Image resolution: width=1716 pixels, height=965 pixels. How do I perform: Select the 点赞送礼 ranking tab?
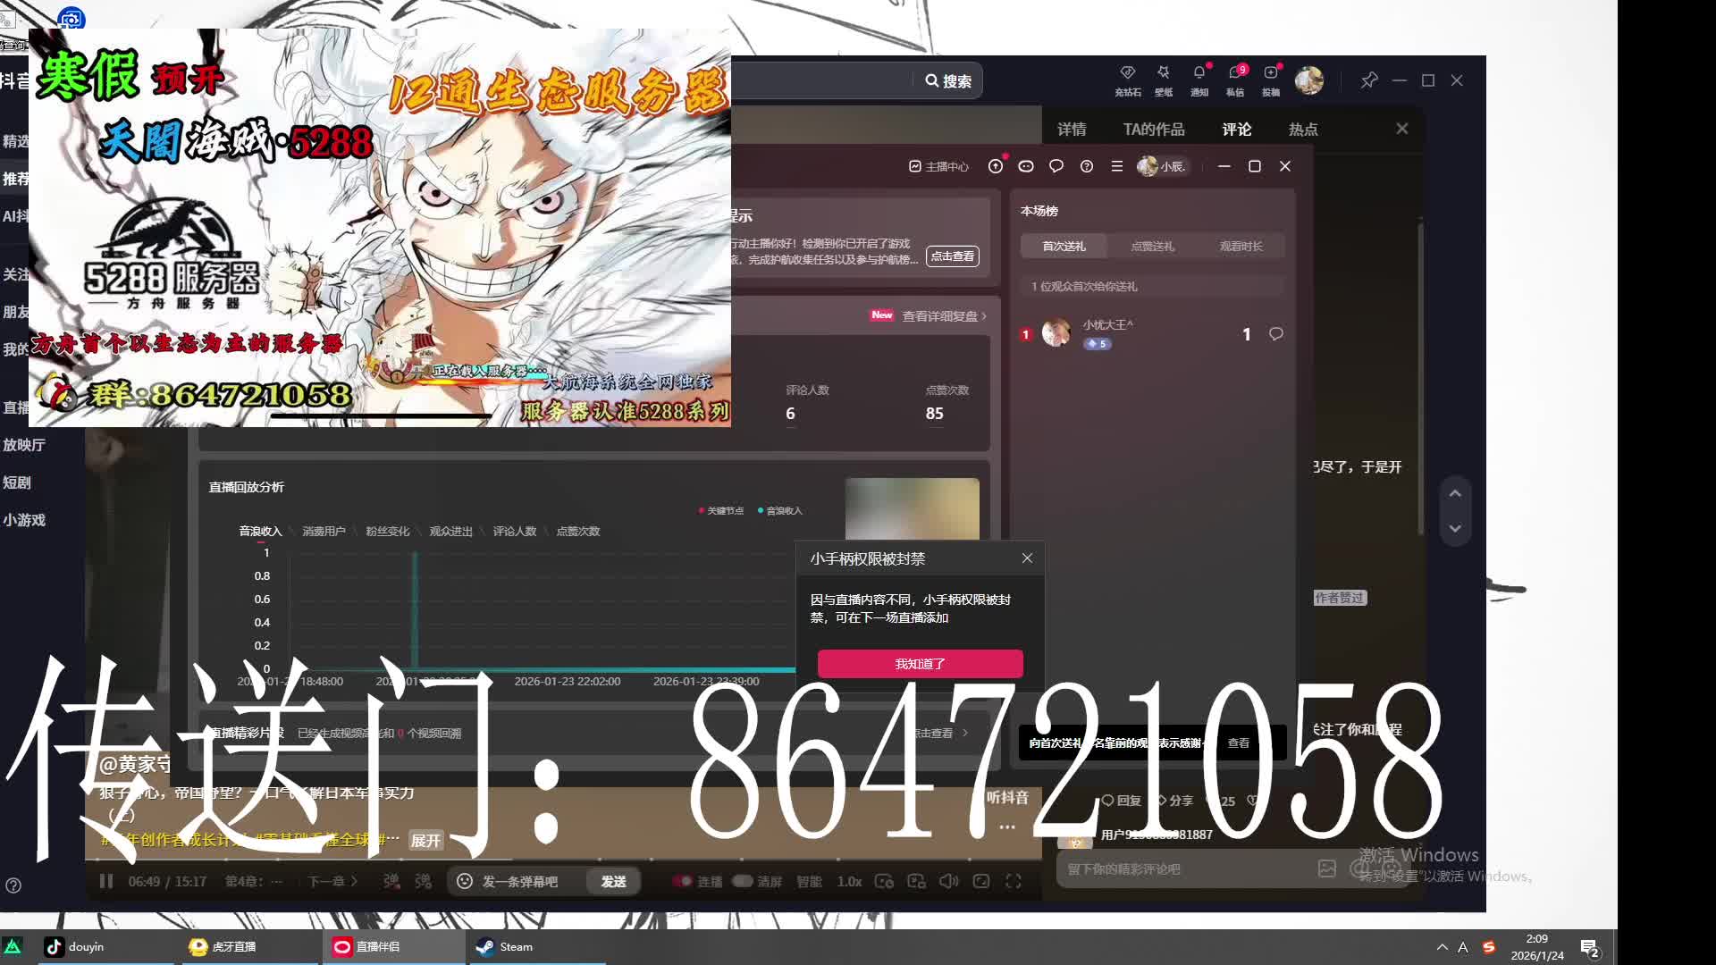[1154, 246]
